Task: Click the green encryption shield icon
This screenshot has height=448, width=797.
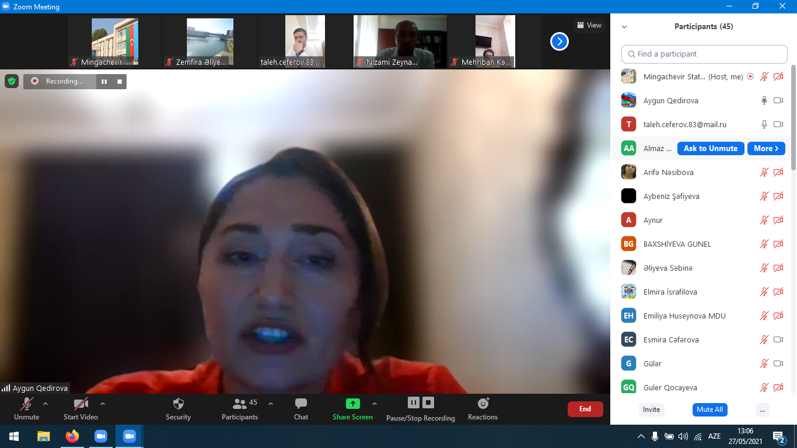Action: (x=12, y=81)
